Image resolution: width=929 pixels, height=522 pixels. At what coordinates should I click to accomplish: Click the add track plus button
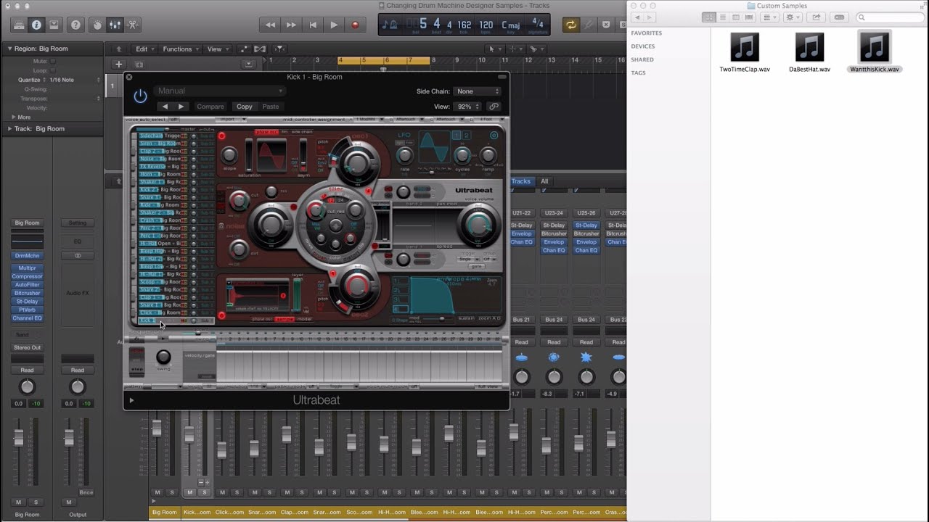(118, 65)
